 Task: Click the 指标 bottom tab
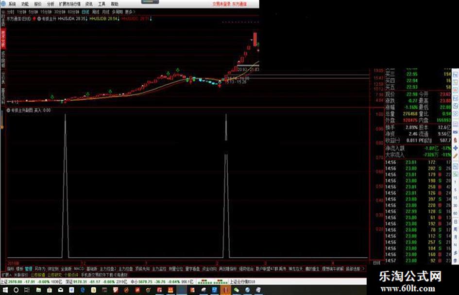11,269
